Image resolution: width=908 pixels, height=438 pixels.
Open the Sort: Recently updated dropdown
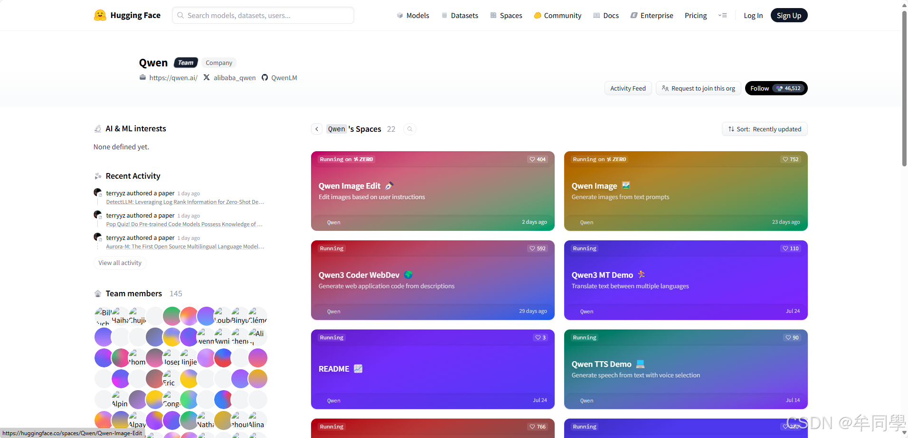point(765,129)
